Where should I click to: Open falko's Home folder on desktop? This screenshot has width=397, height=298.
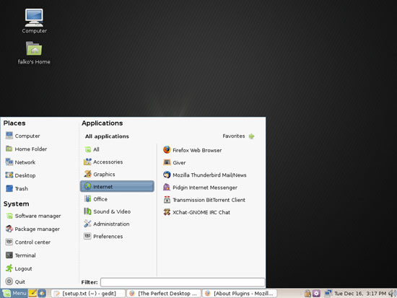click(34, 53)
